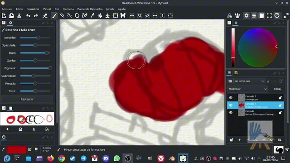Screen dimensions: 290x163
Task: Click the Open file icon in toolbar
Action: tap(11, 16)
